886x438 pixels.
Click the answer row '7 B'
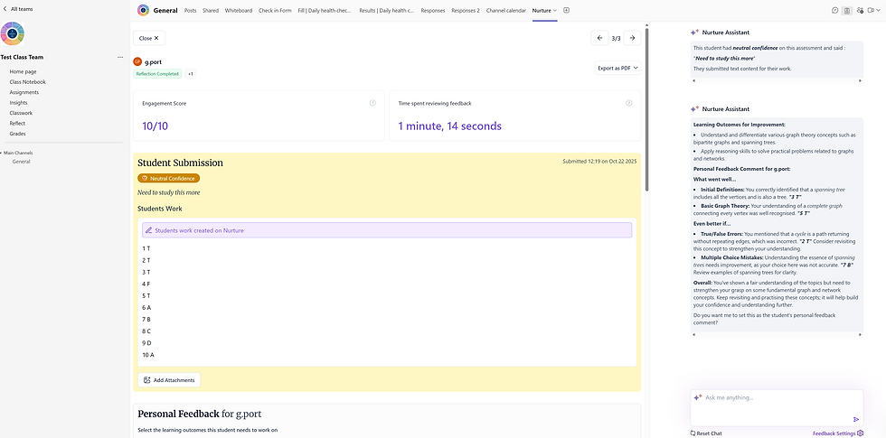pyautogui.click(x=146, y=320)
